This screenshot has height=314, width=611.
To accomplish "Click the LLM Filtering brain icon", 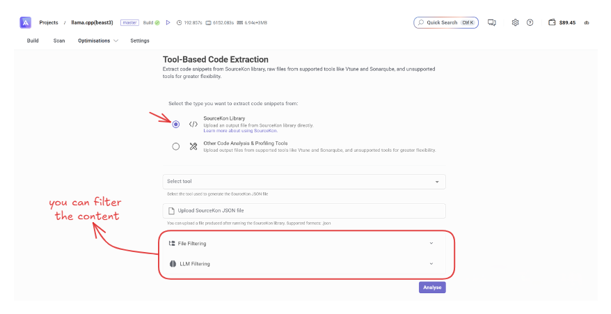I will coord(172,264).
